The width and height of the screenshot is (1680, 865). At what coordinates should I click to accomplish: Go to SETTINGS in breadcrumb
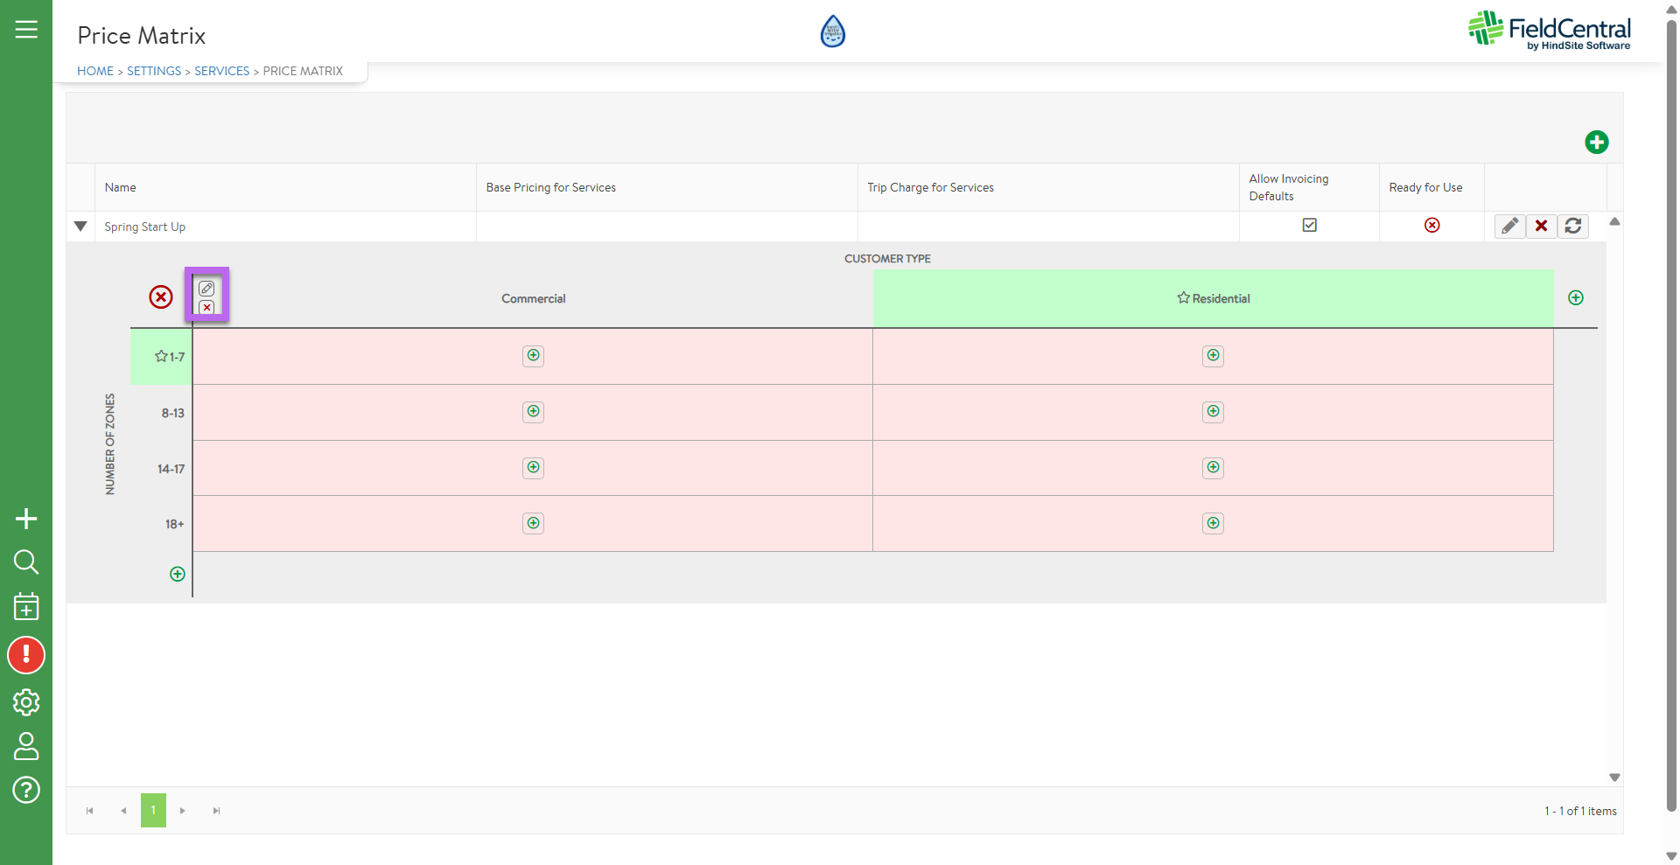tap(154, 71)
